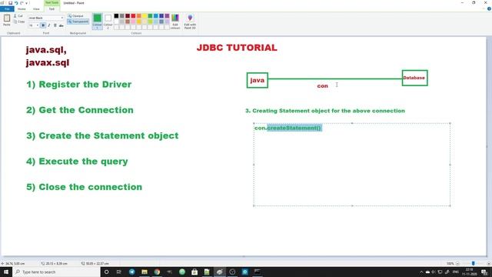Open the volume control in system tray
The height and width of the screenshot is (277, 492).
point(434,272)
